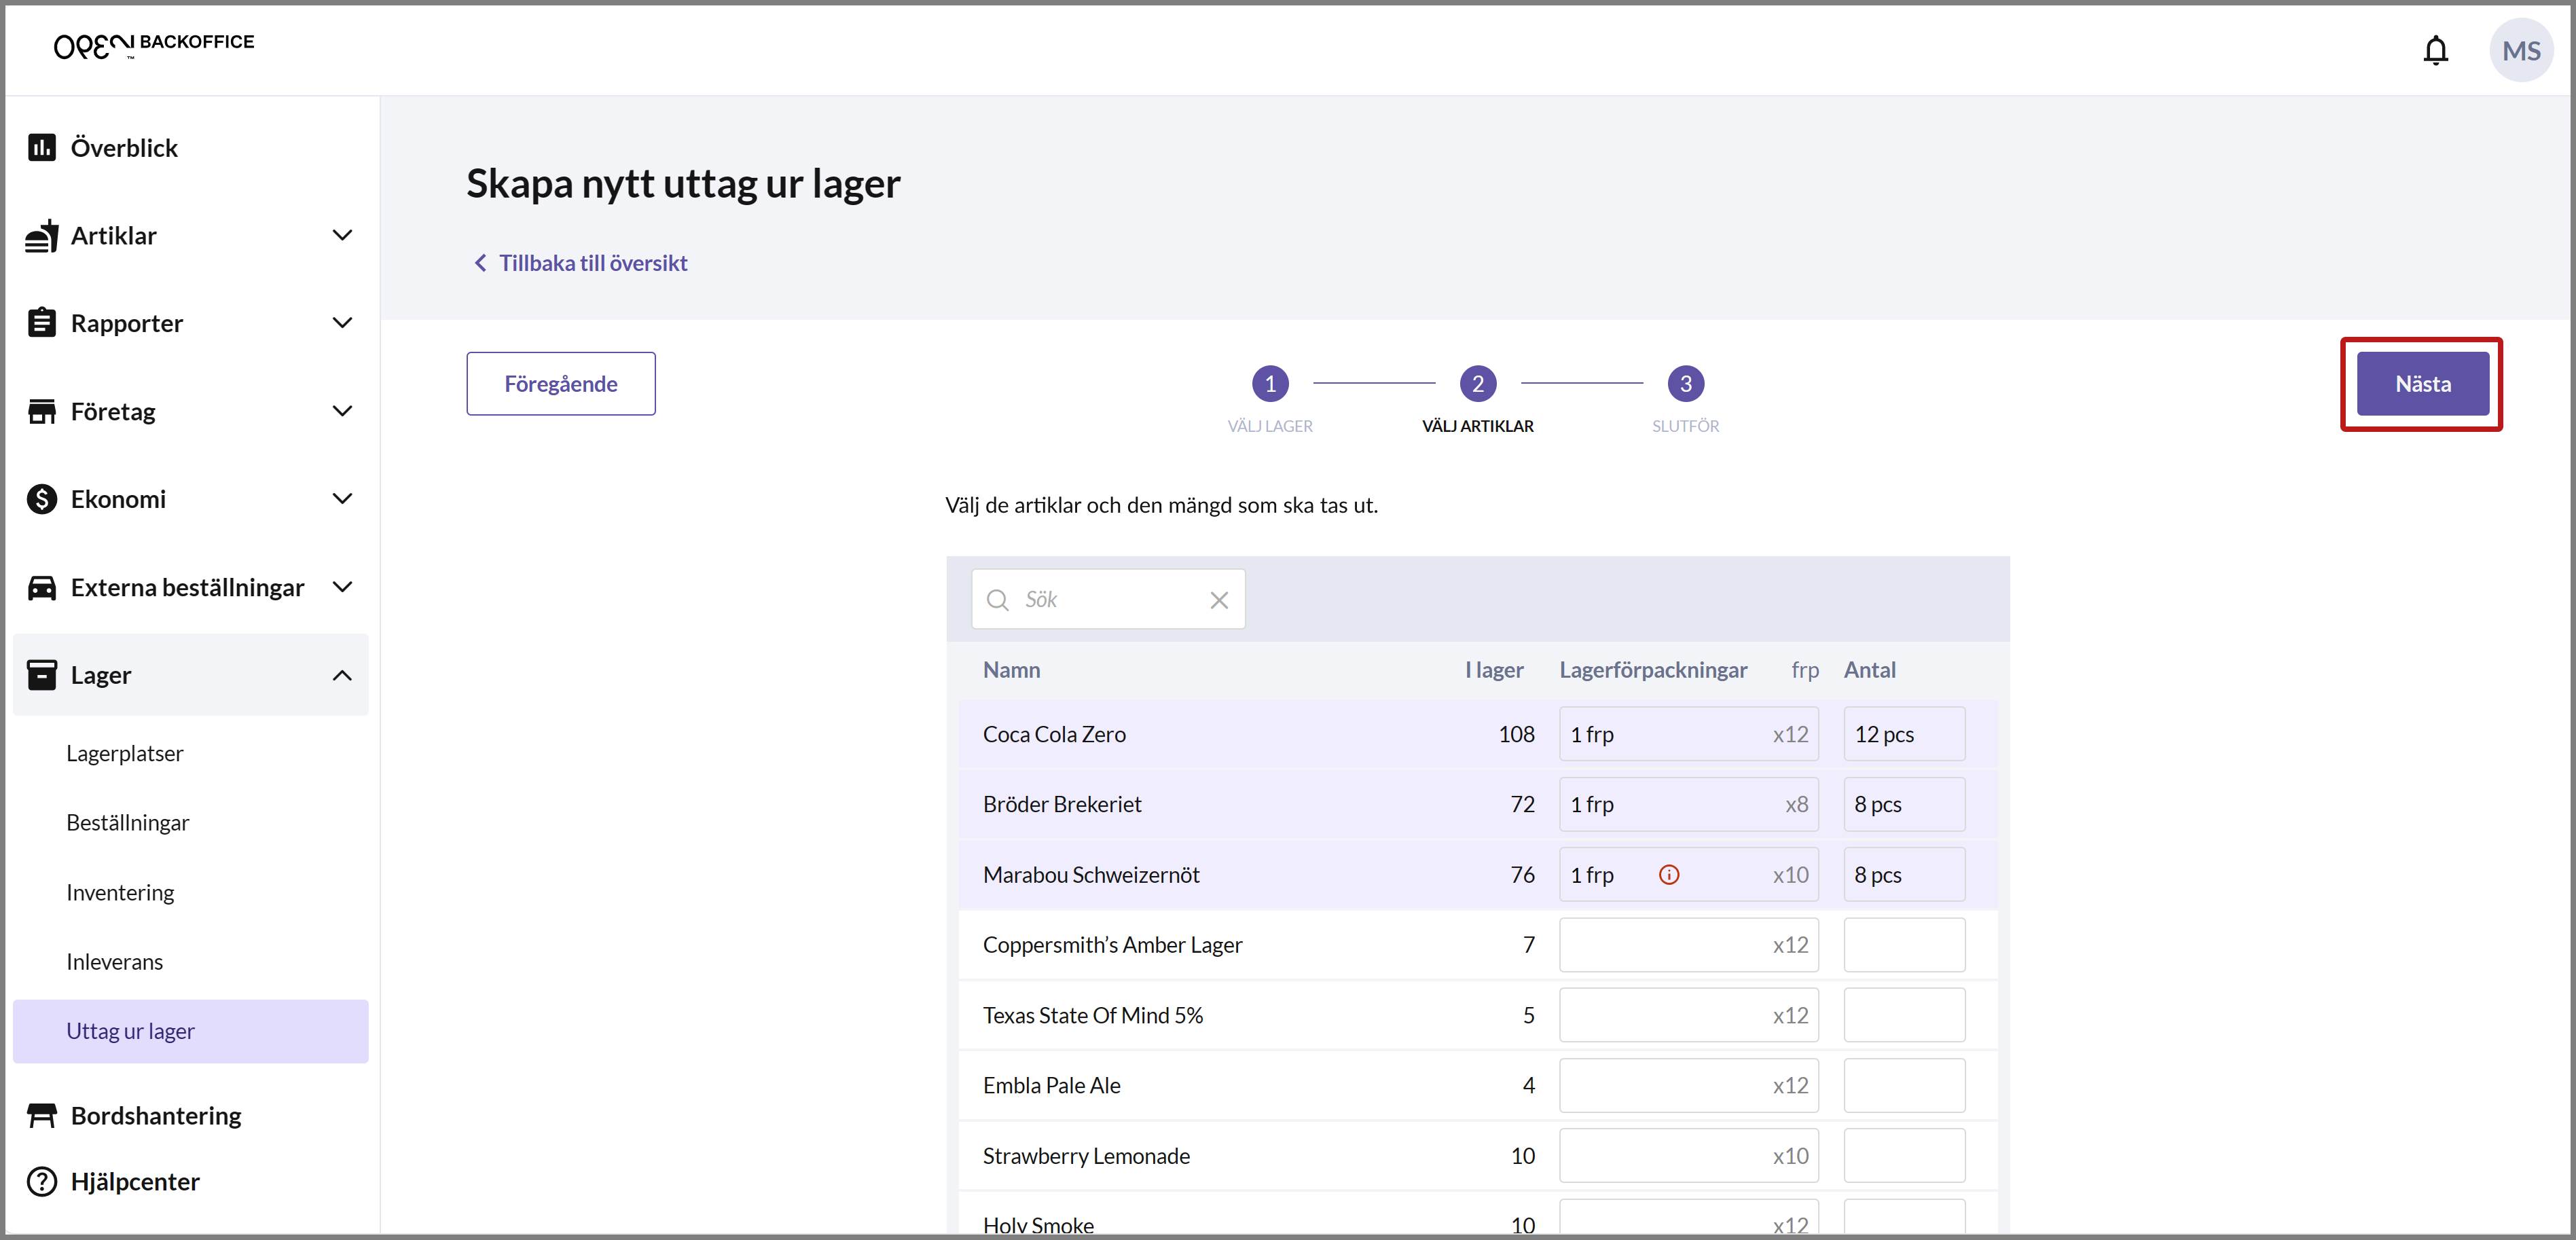Edit Marabou Schweizernöt antal field
The width and height of the screenshot is (2576, 1240).
click(x=1904, y=875)
